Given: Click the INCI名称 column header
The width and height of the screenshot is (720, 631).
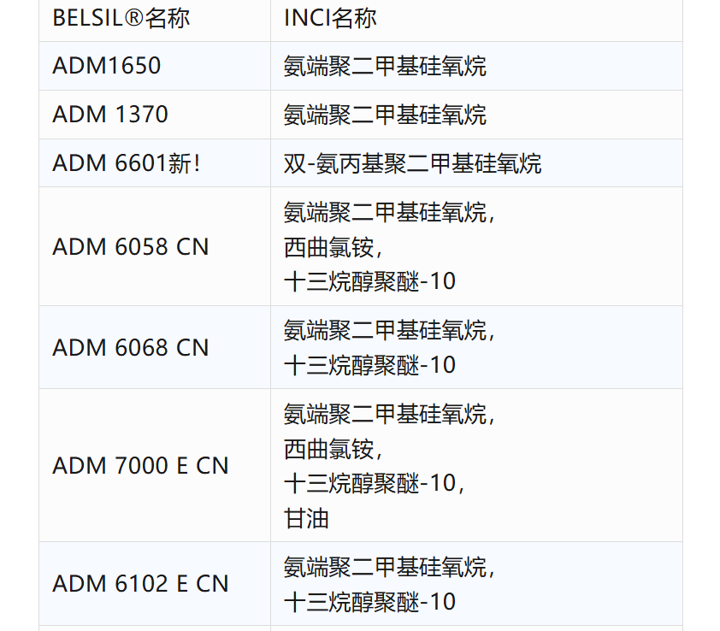Looking at the screenshot, I should [330, 18].
